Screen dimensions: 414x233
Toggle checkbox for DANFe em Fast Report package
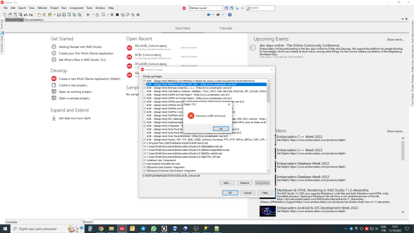[145, 94]
